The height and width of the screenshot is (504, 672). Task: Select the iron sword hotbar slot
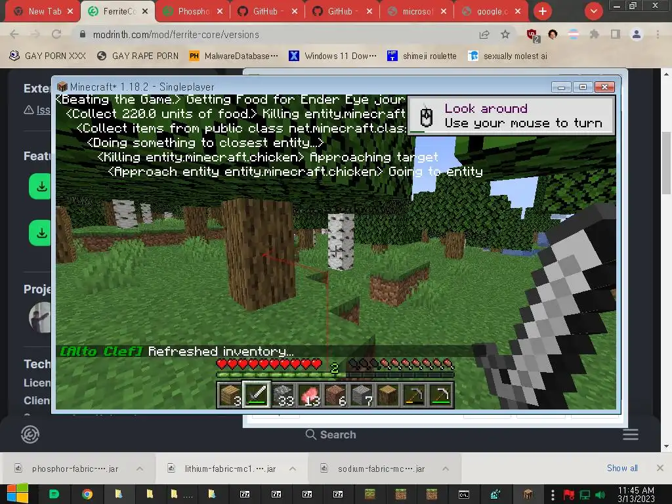[257, 394]
